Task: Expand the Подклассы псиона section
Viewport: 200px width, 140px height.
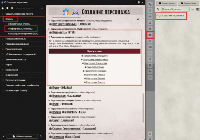Action: point(71,109)
